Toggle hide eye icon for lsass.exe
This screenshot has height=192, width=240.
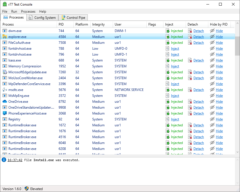click(212, 60)
